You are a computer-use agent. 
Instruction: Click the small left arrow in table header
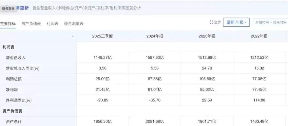tap(73, 36)
